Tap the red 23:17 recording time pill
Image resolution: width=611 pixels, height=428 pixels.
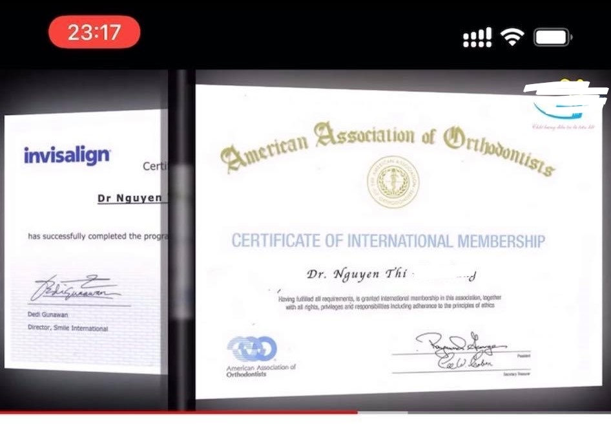94,32
